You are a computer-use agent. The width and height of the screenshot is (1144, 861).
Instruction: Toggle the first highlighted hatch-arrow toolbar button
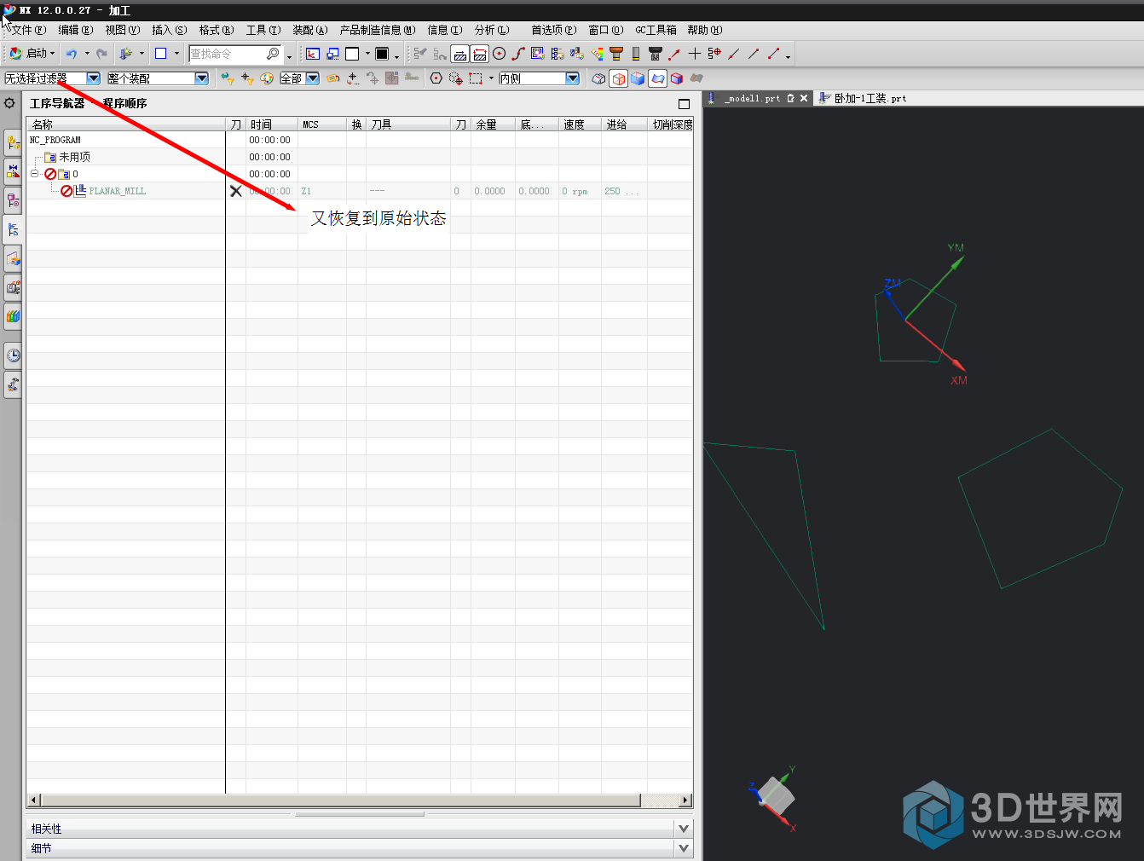[459, 54]
